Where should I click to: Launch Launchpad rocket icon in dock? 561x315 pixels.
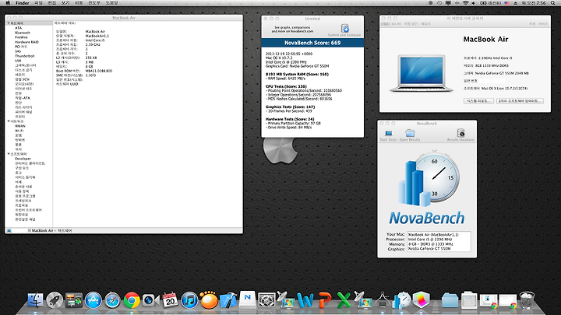point(55,300)
